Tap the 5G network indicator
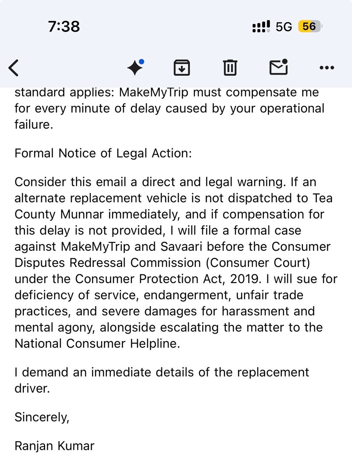Image resolution: width=352 pixels, height=471 pixels. [284, 27]
